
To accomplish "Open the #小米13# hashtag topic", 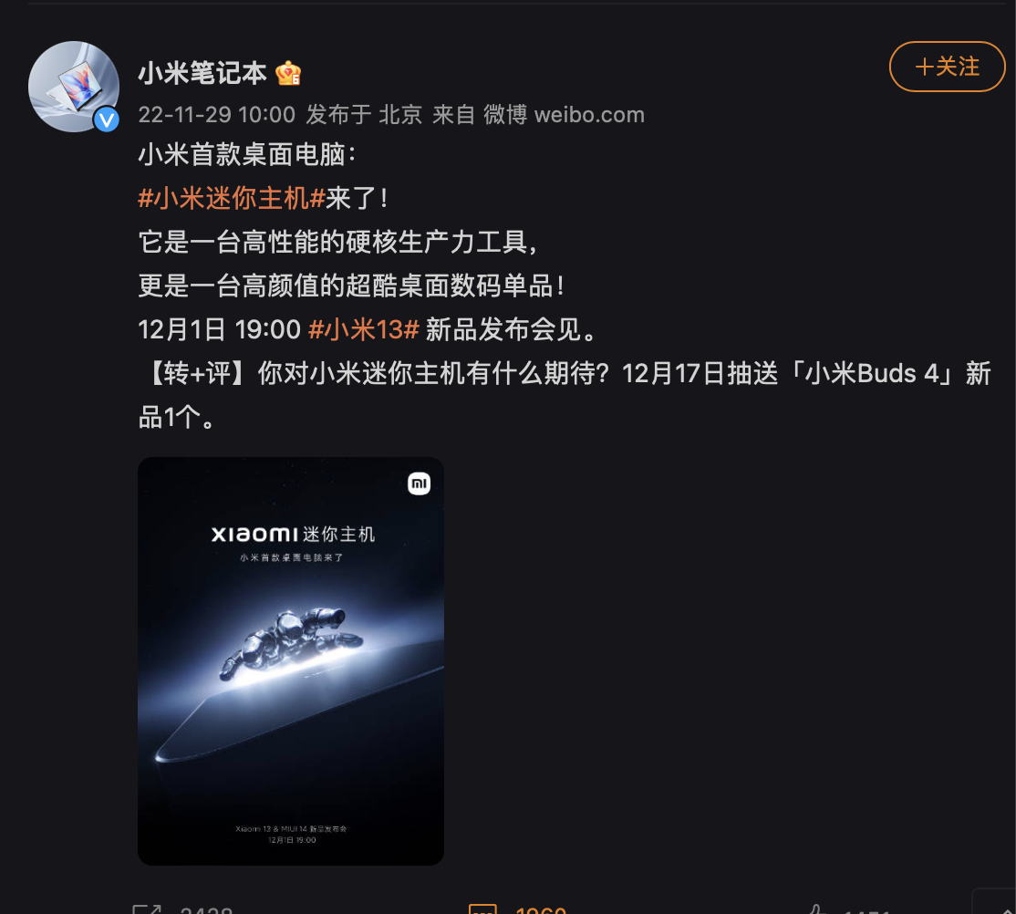I will [364, 330].
